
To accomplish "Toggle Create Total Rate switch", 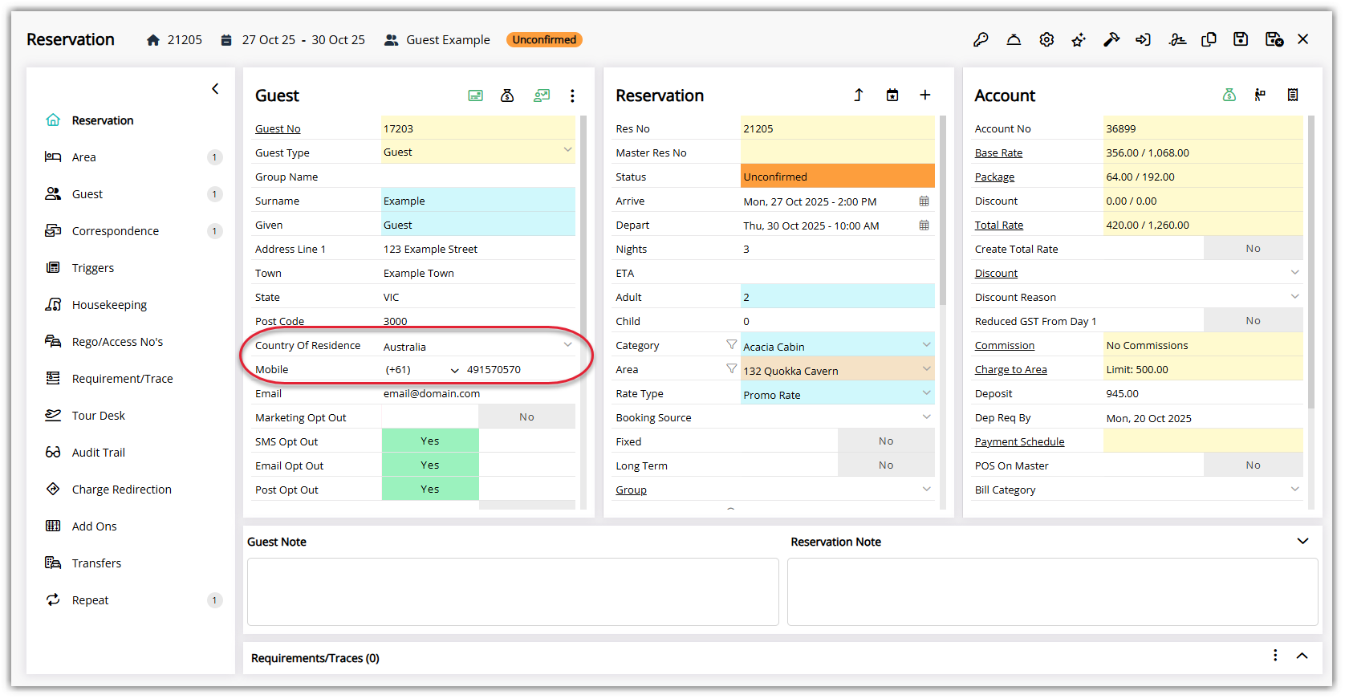I will pyautogui.click(x=1203, y=248).
